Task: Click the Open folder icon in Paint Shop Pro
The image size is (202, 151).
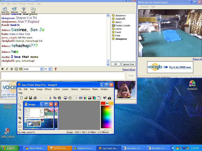Action: click(26, 98)
